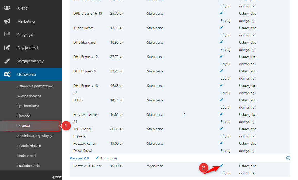The height and width of the screenshot is (180, 298).
Task: Open Ustawienia podstawowe in the sidebar
Action: click(x=35, y=86)
